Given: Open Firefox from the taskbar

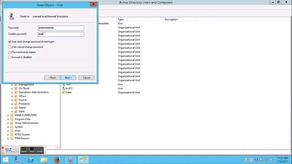Looking at the screenshot, I should pyautogui.click(x=57, y=160).
